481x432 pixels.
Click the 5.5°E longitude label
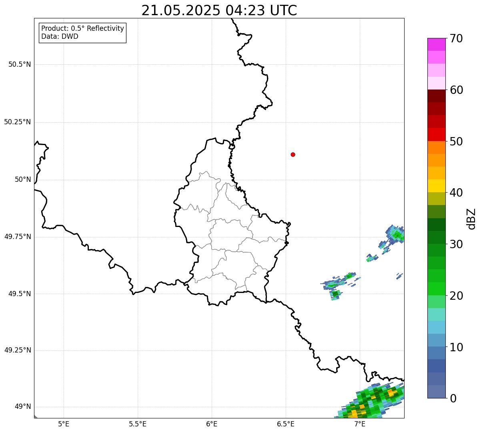coord(138,424)
